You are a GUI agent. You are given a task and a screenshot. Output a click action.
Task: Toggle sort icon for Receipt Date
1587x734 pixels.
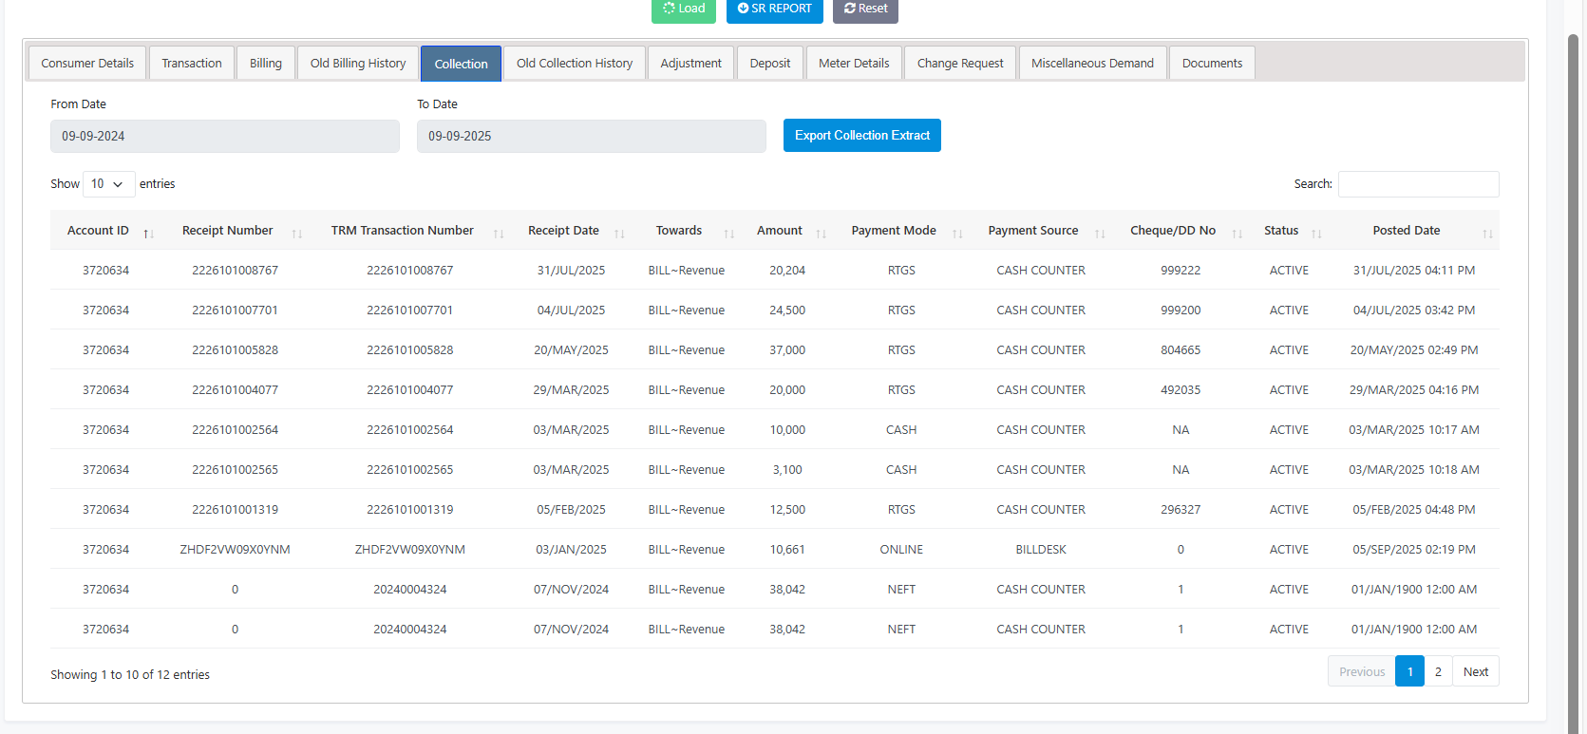click(x=619, y=233)
